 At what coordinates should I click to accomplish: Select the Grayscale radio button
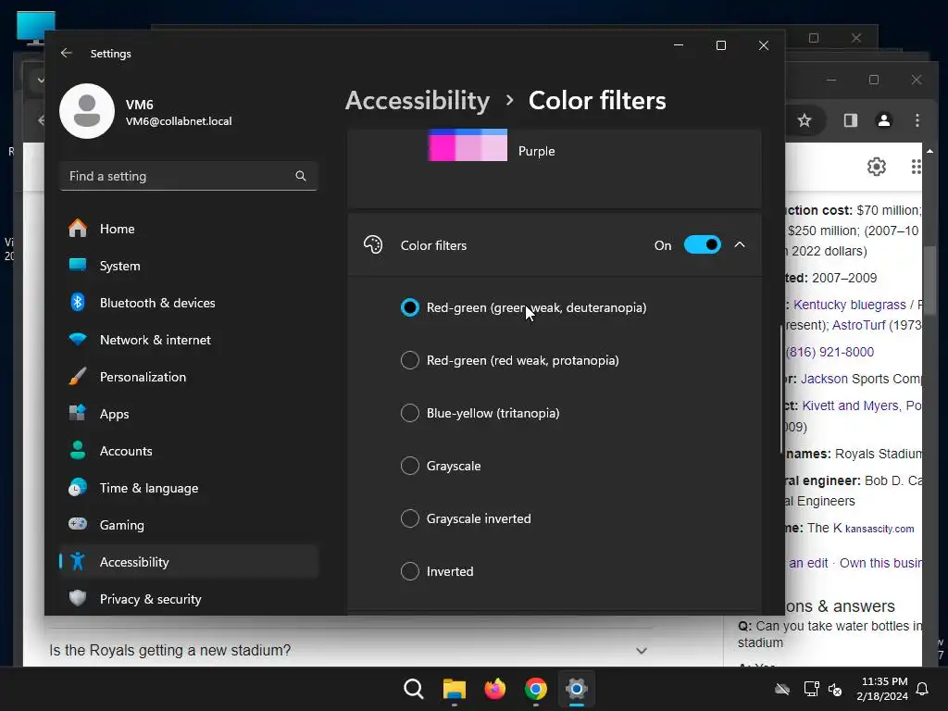[410, 466]
